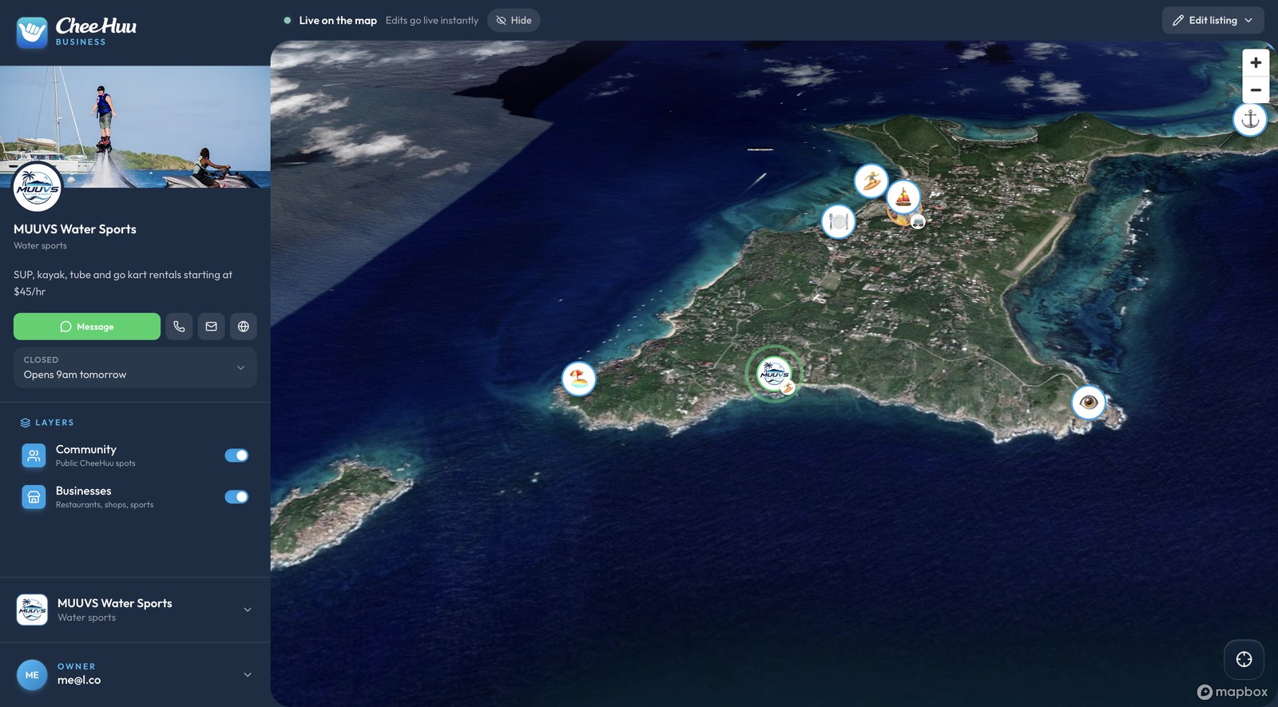1278x707 pixels.
Task: Click 'Edits go live instantly' text
Action: 432,21
